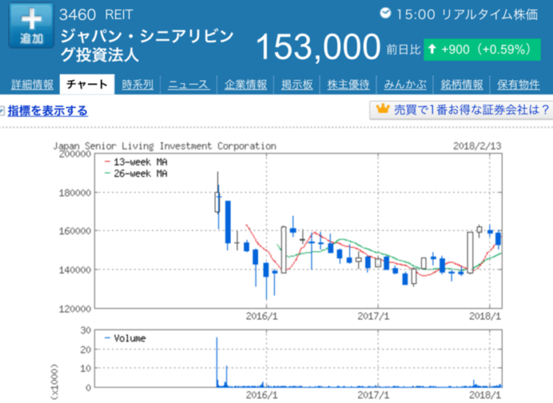This screenshot has width=553, height=403.
Task: Click 売買で1番お得な証券会社は? banner
Action: (462, 110)
